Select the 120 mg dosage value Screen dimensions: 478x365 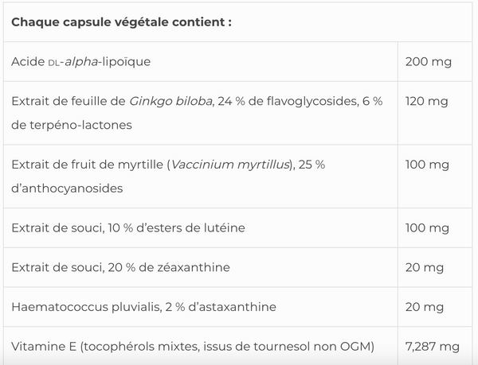pyautogui.click(x=427, y=101)
